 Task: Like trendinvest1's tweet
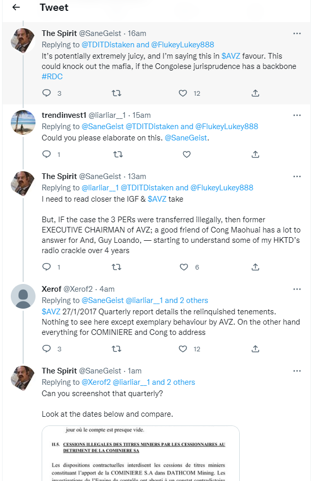[187, 154]
